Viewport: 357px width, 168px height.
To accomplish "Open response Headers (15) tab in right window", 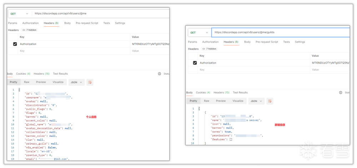I will (x=222, y=93).
